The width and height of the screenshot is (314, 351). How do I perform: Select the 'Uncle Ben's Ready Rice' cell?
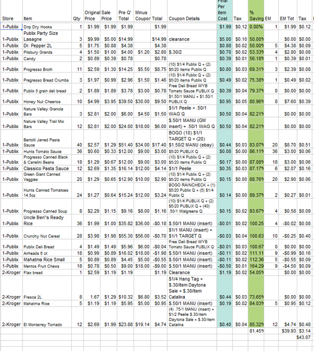(x=47, y=221)
